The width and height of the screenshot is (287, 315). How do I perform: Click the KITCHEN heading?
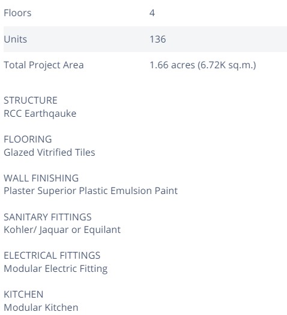point(23,295)
